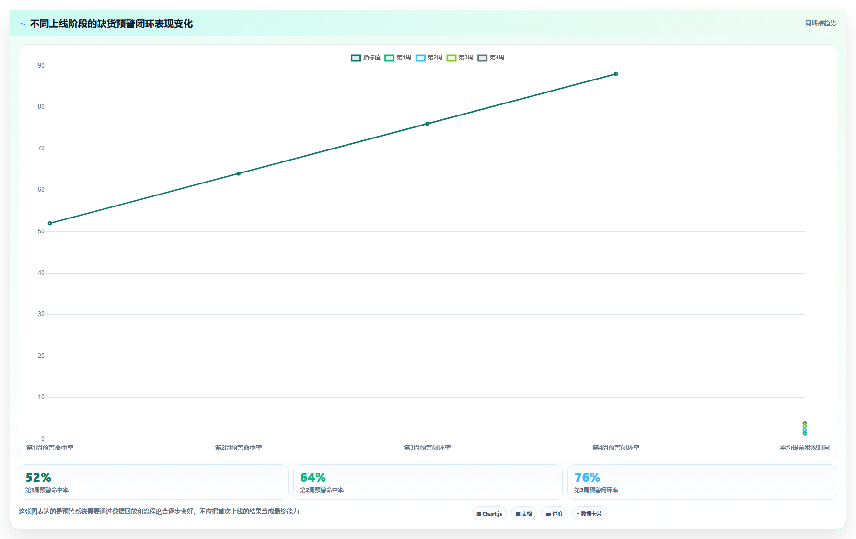The width and height of the screenshot is (856, 539).
Task: Click the 平均提前发现时间 axis label
Action: click(804, 447)
